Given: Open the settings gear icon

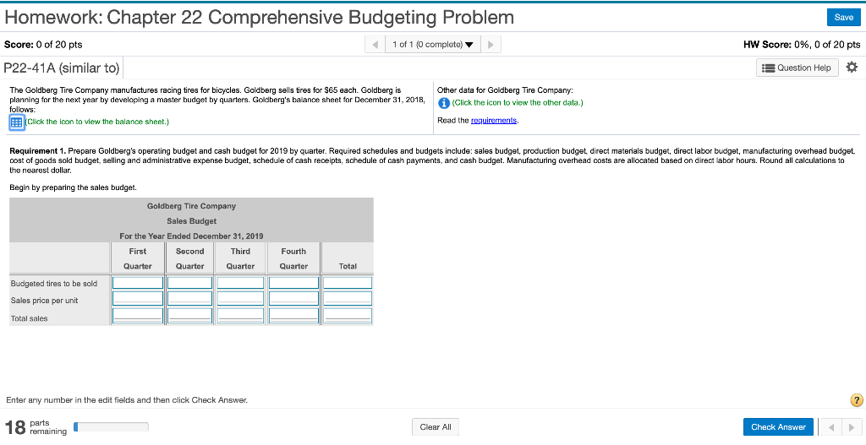Looking at the screenshot, I should 852,68.
